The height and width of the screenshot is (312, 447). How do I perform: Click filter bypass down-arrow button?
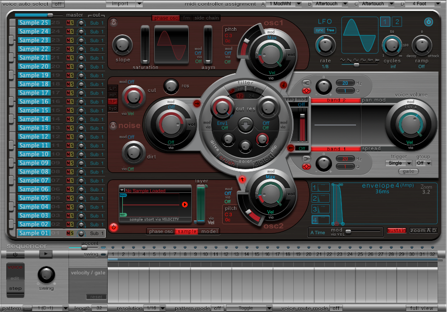pos(245,125)
